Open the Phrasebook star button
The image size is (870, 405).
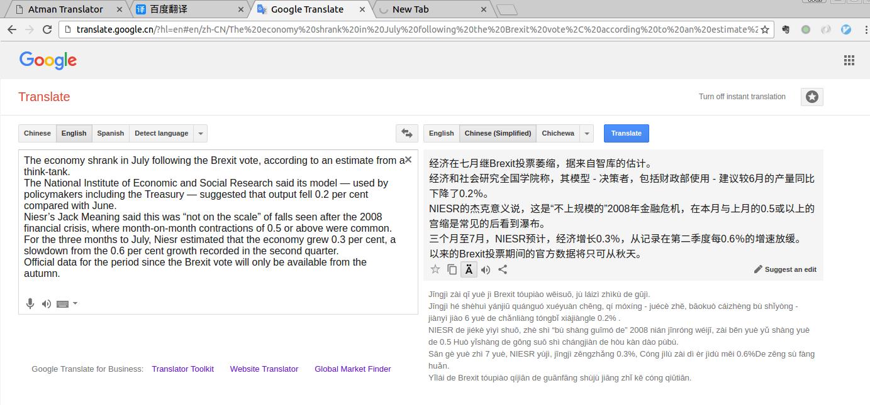tap(812, 97)
